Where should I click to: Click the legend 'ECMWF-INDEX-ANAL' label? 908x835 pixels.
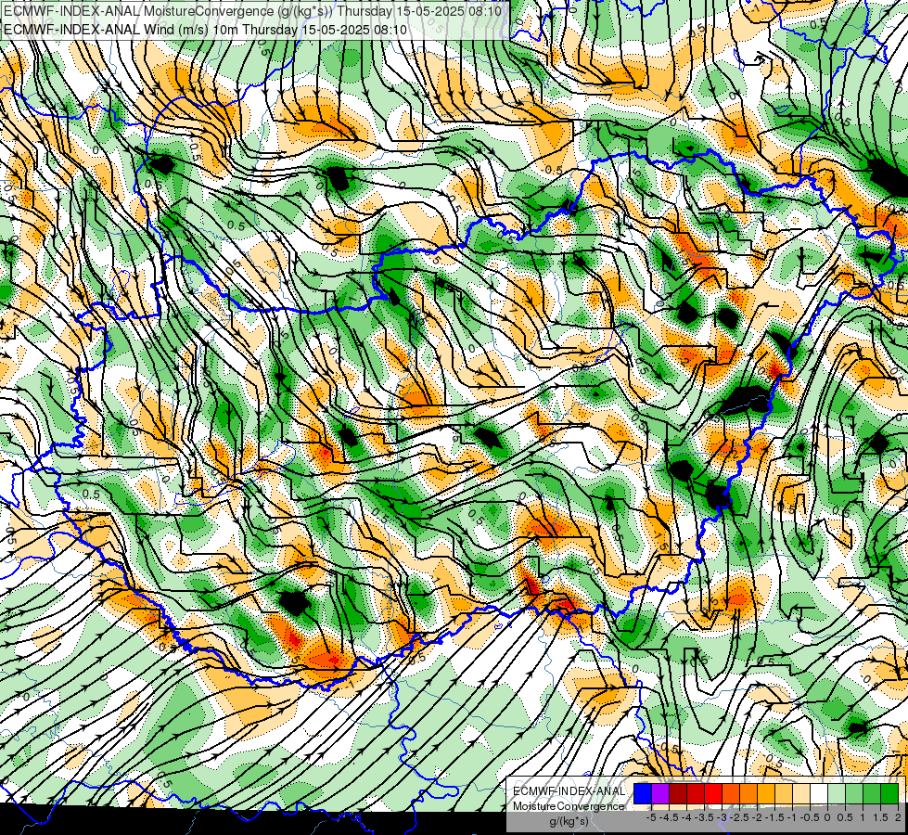click(x=569, y=791)
